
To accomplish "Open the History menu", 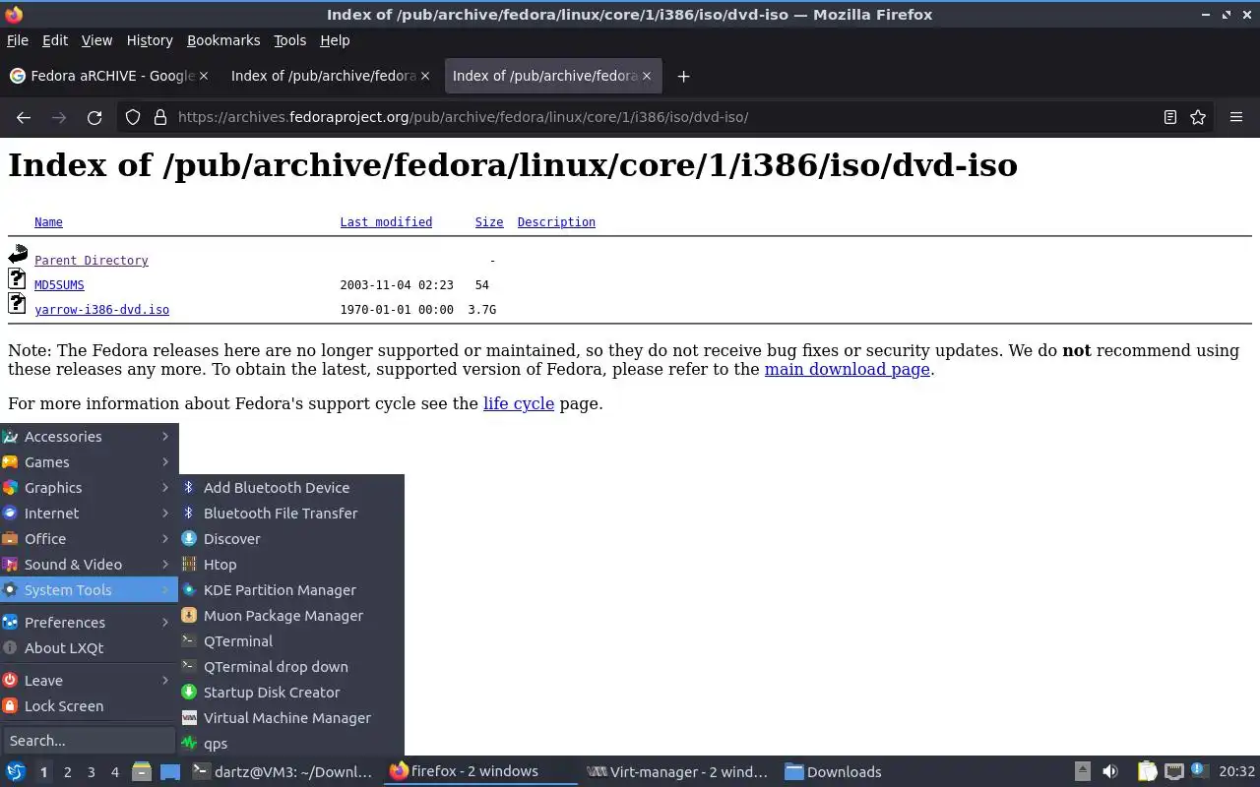I will pyautogui.click(x=150, y=40).
